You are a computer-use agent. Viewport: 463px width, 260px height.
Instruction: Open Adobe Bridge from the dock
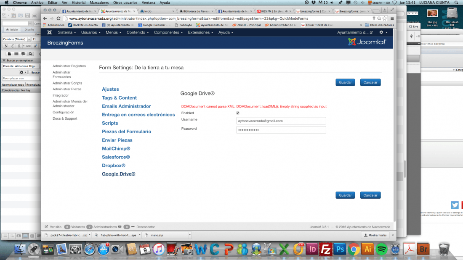point(423,249)
